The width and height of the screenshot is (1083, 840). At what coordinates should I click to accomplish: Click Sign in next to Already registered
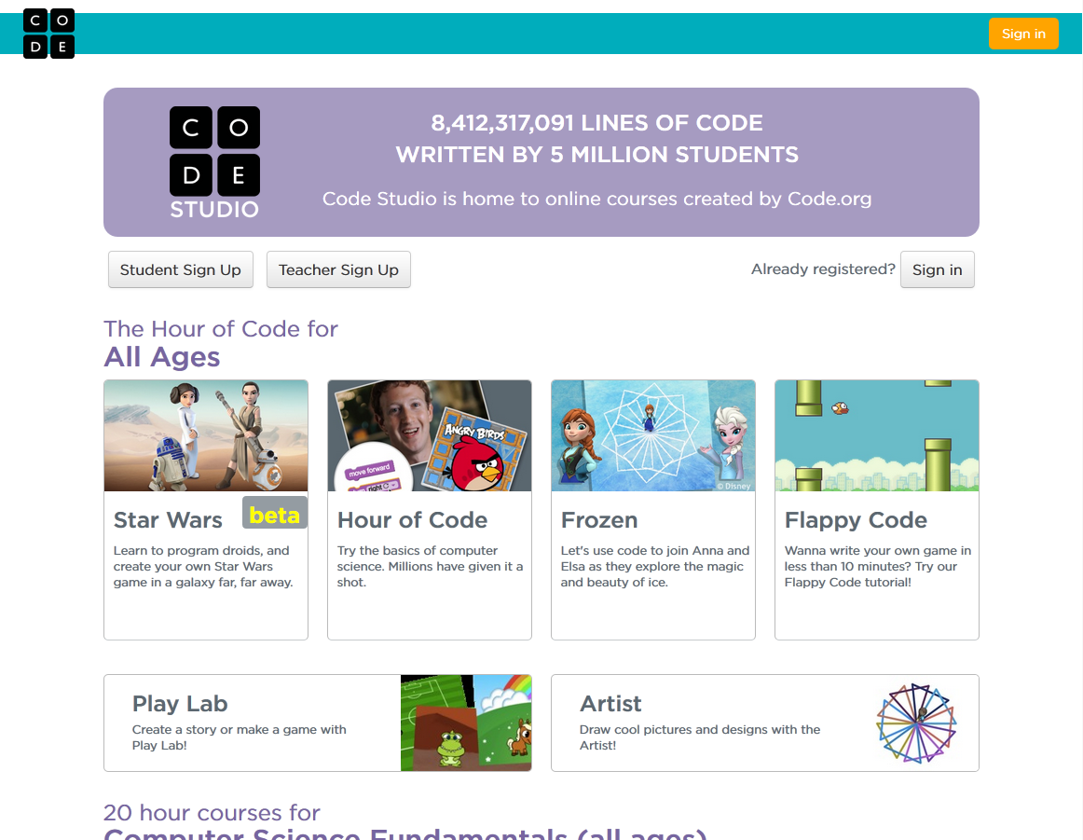click(937, 269)
